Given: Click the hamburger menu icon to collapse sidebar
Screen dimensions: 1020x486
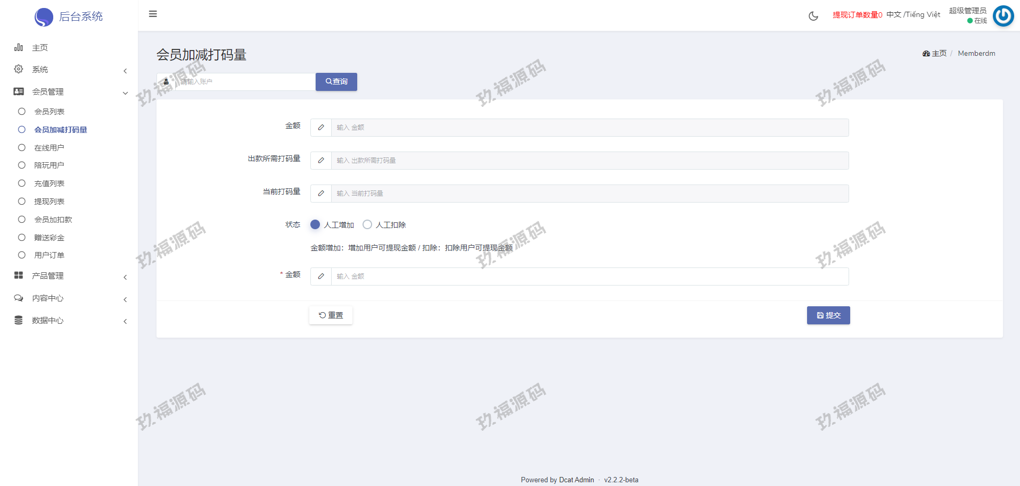Looking at the screenshot, I should pyautogui.click(x=153, y=14).
